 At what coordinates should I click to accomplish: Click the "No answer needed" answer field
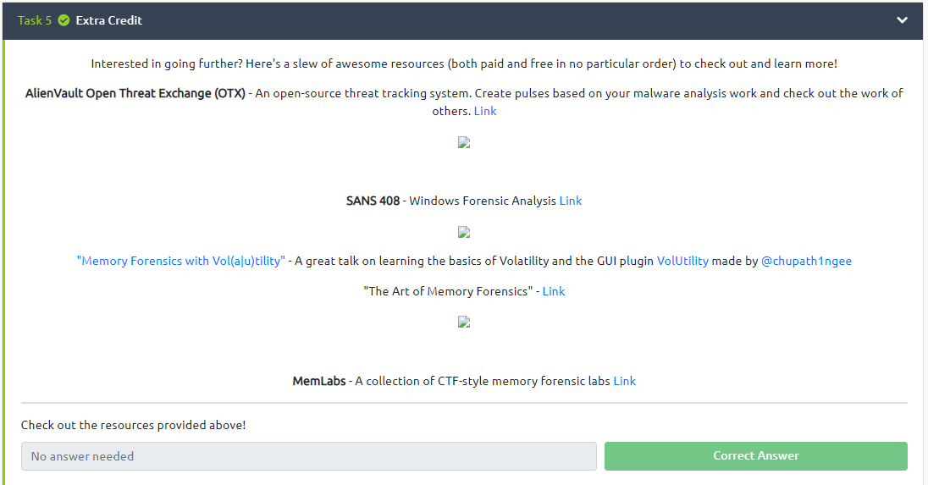coord(308,456)
